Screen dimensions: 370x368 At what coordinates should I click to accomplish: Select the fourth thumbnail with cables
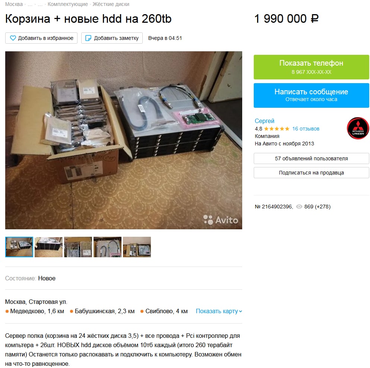[107, 247]
